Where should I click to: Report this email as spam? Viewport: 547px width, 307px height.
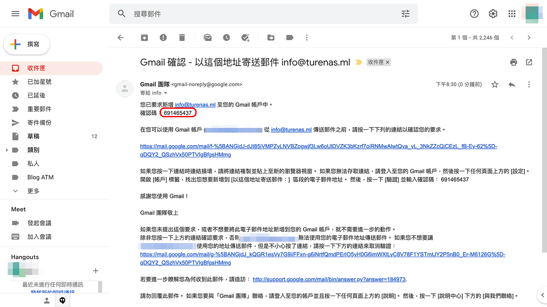[x=163, y=38]
